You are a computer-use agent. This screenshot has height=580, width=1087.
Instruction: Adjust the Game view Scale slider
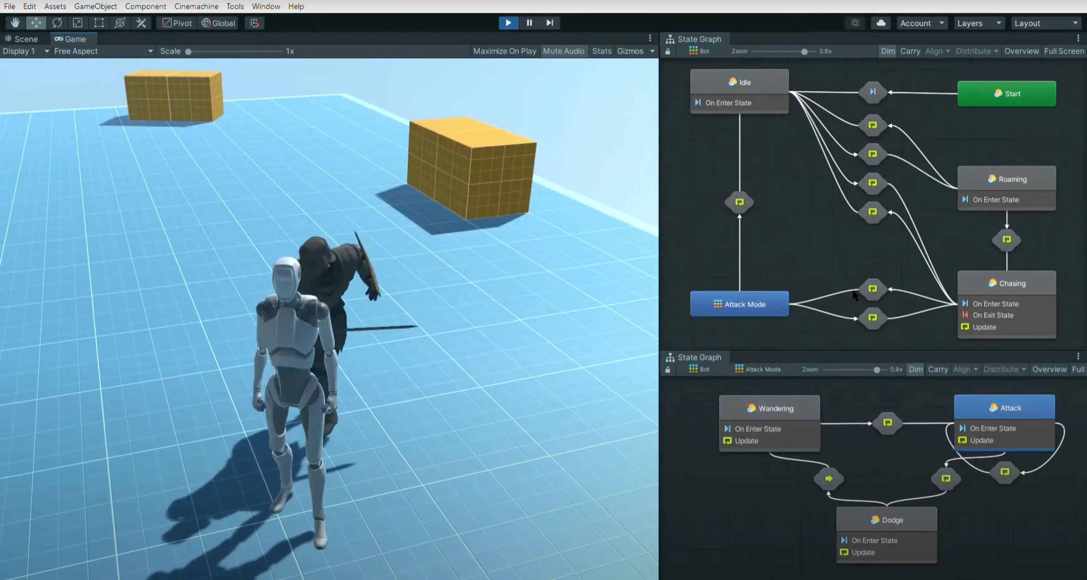[189, 52]
